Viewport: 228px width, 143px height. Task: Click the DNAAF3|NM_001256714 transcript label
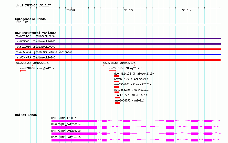(x=66, y=124)
